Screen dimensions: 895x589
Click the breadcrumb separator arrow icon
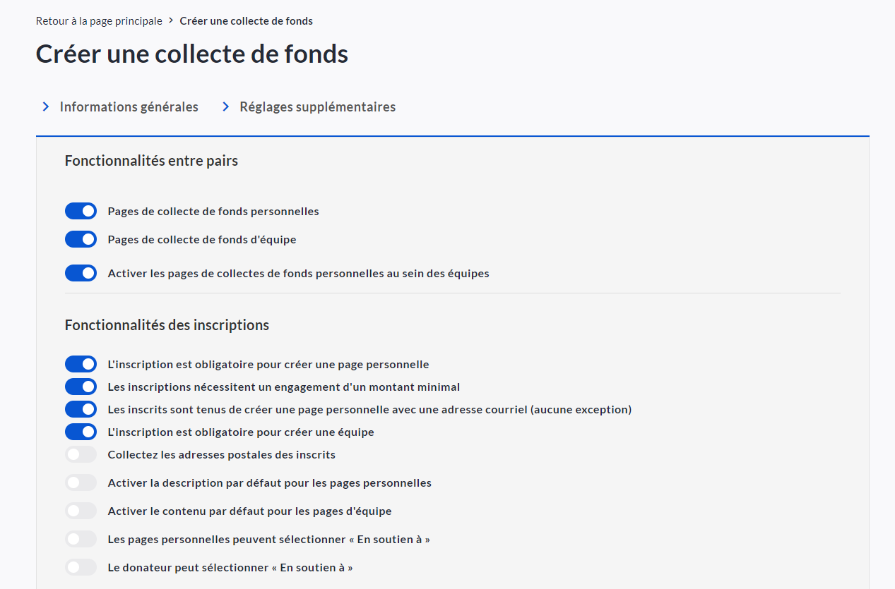pyautogui.click(x=171, y=21)
